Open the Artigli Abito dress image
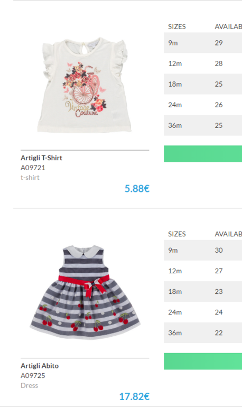The image size is (242, 407). pos(85,292)
